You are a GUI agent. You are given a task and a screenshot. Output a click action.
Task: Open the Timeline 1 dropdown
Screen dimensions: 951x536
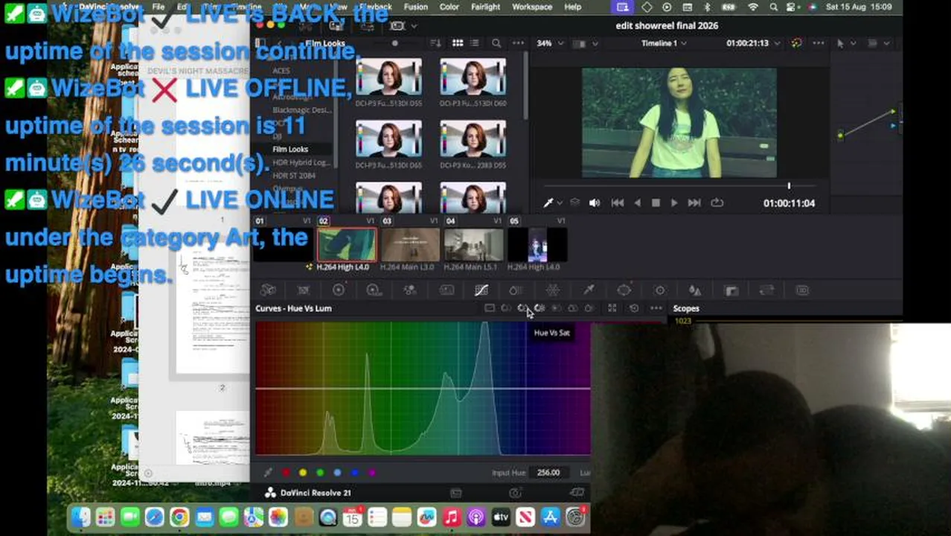coord(664,43)
